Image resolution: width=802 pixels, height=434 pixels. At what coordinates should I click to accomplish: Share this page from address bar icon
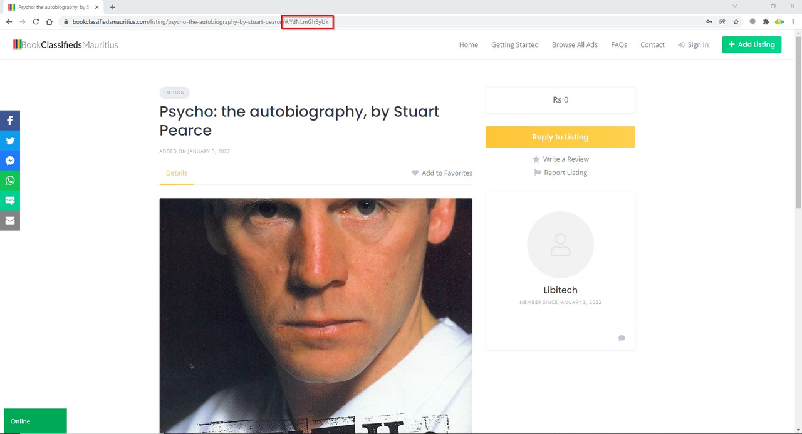pos(722,22)
